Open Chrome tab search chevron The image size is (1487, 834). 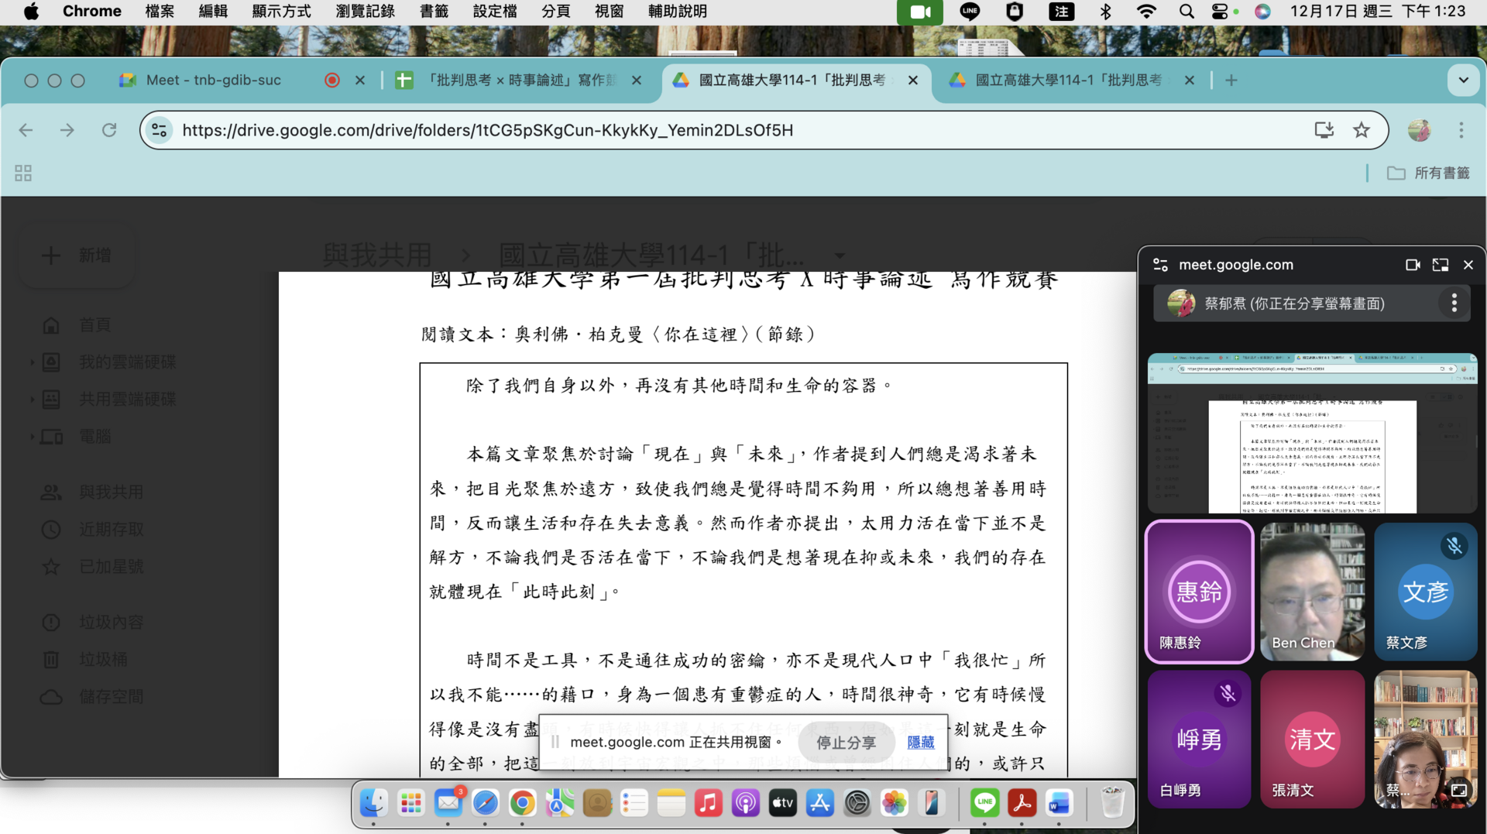click(1463, 80)
